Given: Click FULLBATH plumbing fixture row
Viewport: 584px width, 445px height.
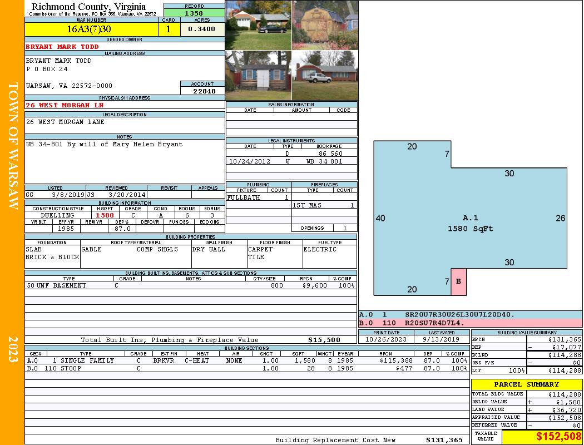Looking at the screenshot, I should [x=259, y=197].
